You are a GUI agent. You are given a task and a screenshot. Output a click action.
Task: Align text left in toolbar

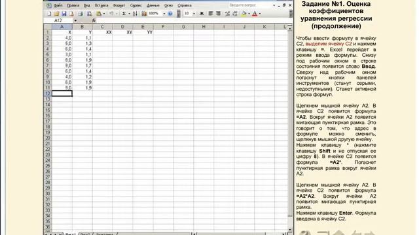(x=211, y=14)
